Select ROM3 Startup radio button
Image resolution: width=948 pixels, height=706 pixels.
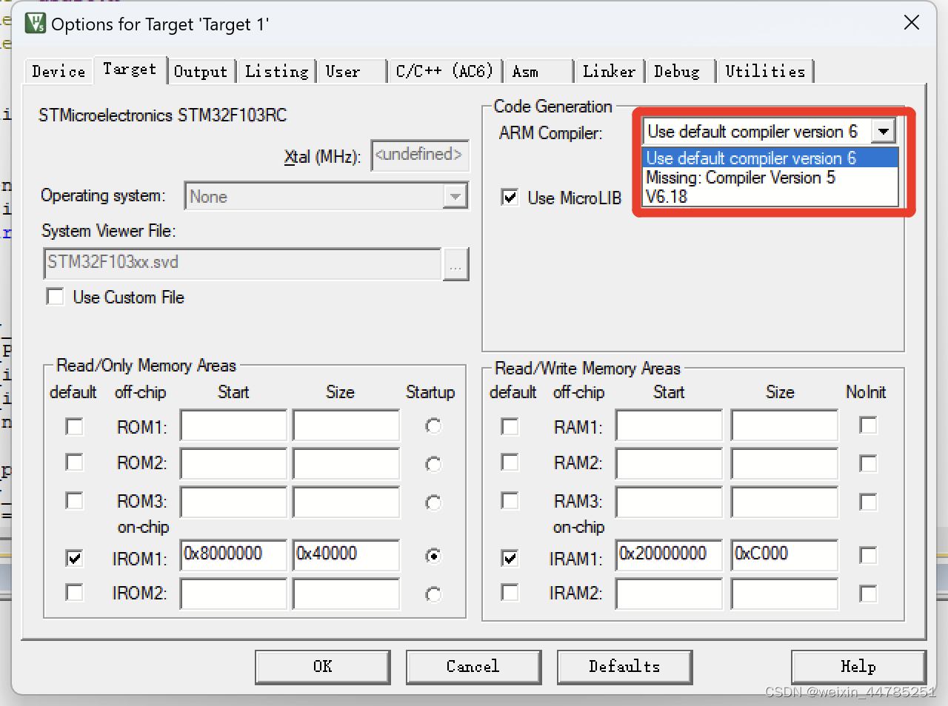[433, 502]
